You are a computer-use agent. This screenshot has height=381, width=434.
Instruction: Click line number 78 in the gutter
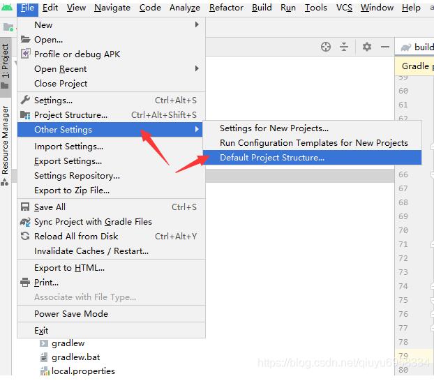[403, 342]
